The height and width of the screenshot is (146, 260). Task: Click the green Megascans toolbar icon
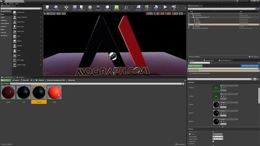pos(117,8)
